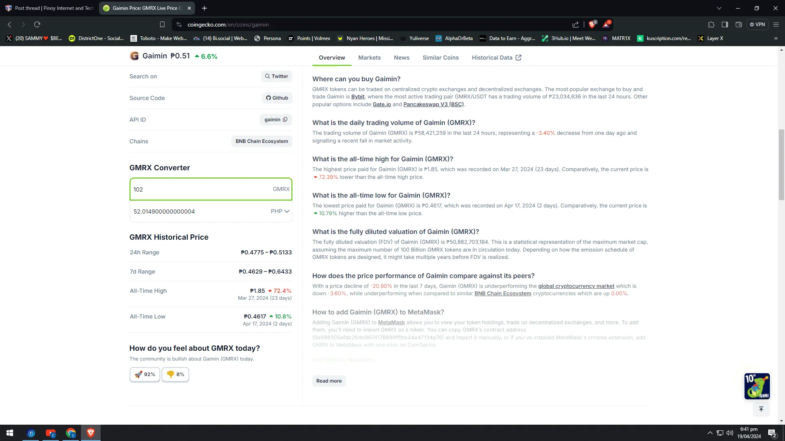This screenshot has width=785, height=441.
Task: Open the browser hamburger menu
Action: [776, 24]
